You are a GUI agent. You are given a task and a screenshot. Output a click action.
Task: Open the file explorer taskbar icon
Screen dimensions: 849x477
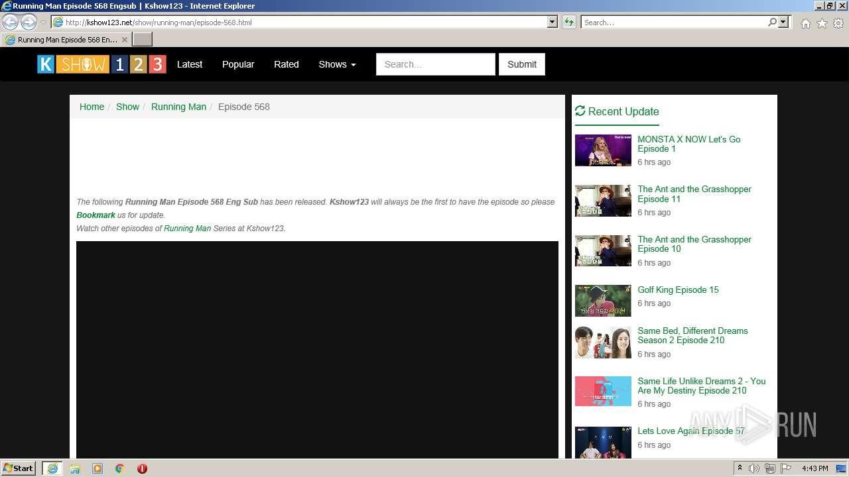(75, 468)
